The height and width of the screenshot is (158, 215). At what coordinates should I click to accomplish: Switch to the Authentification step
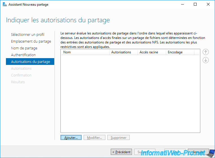point(23,55)
